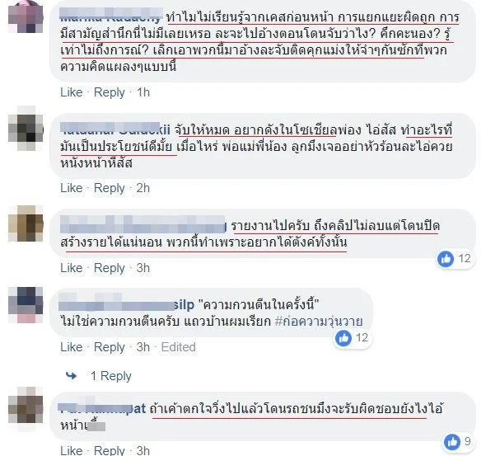Viewport: 500px width, 456px height.
Task: Open the brown avatar of the third commenter
Action: coord(26,223)
